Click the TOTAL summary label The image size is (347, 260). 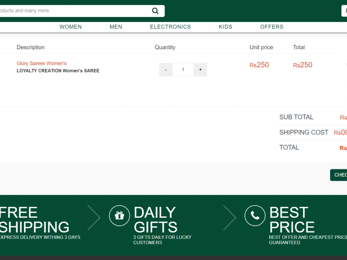pyautogui.click(x=289, y=147)
